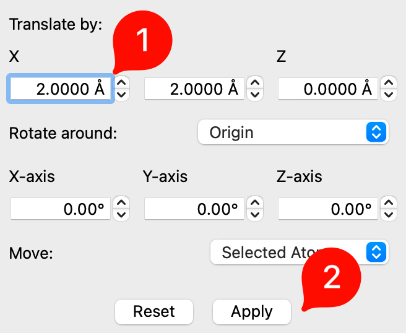Click the Z translation input field

click(327, 89)
